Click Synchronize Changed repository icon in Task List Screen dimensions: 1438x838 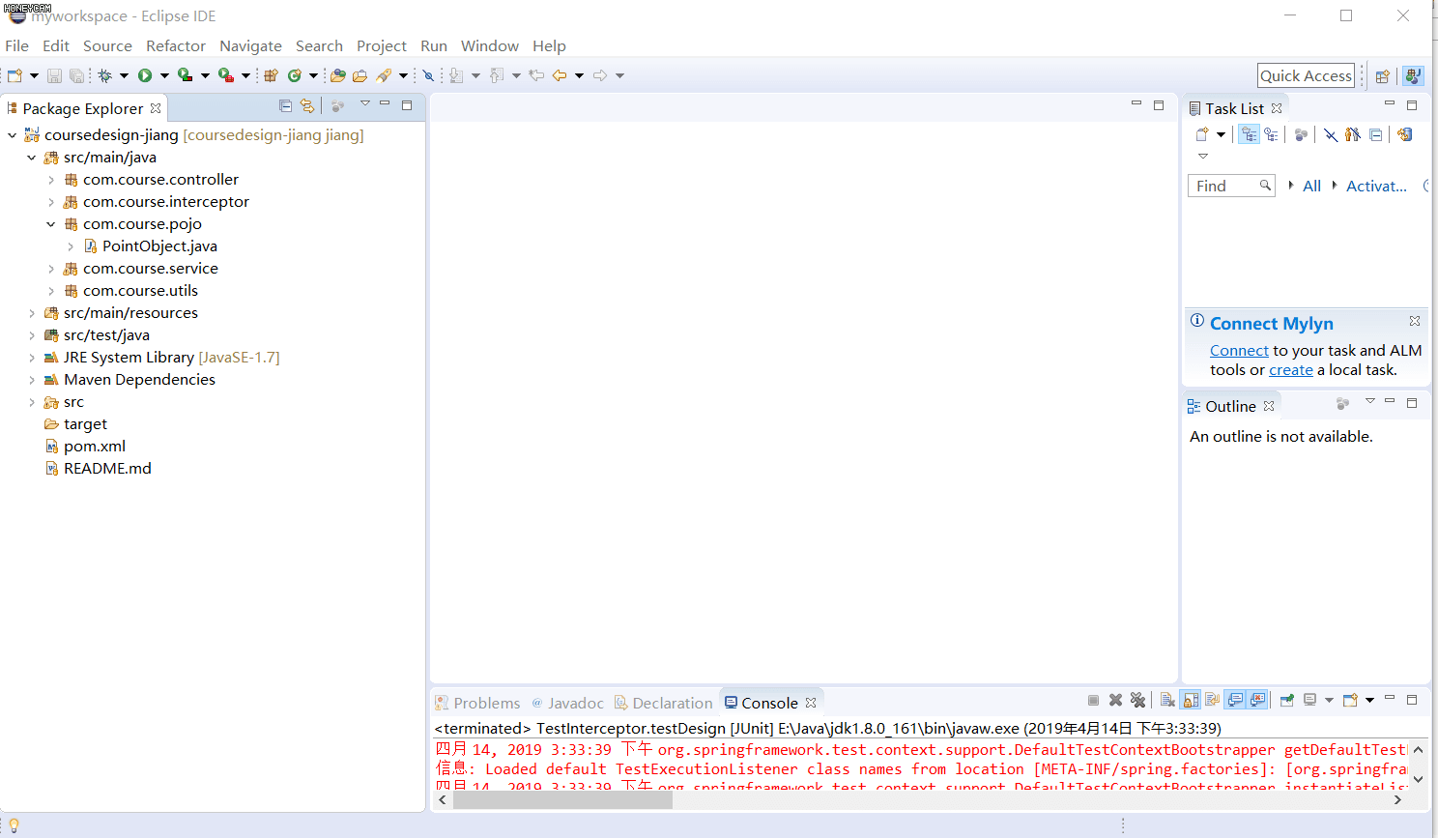[1405, 134]
